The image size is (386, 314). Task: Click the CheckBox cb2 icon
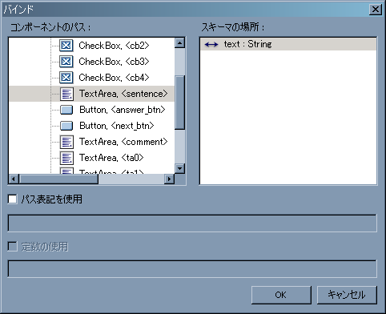(x=66, y=46)
